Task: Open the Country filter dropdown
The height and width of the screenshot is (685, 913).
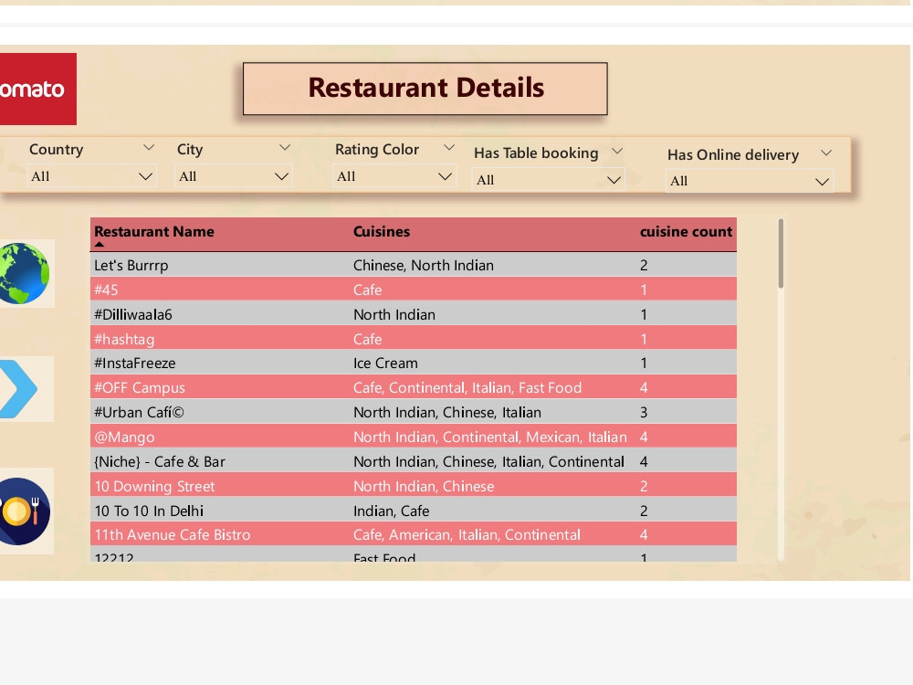Action: (x=91, y=176)
